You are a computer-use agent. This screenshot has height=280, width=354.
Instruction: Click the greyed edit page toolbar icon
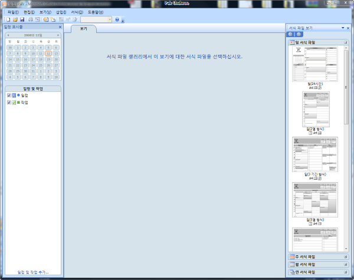coord(75,19)
